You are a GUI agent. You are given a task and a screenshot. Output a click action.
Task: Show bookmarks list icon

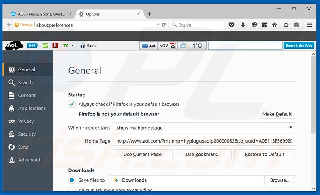(296, 25)
